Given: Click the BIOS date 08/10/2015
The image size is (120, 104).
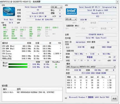Looking at the screenshot, I should (81, 42).
